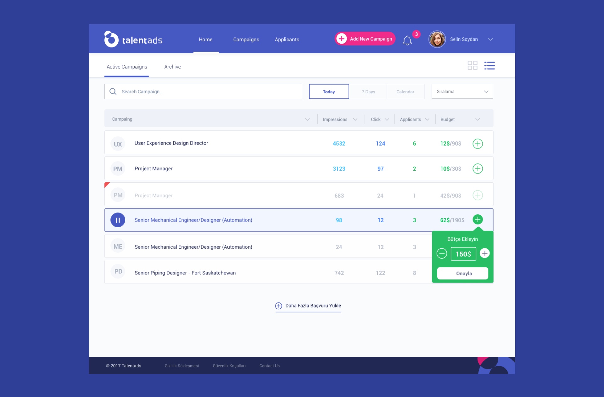Viewport: 604px width, 397px height.
Task: Switch to grid view layout
Action: (x=472, y=65)
